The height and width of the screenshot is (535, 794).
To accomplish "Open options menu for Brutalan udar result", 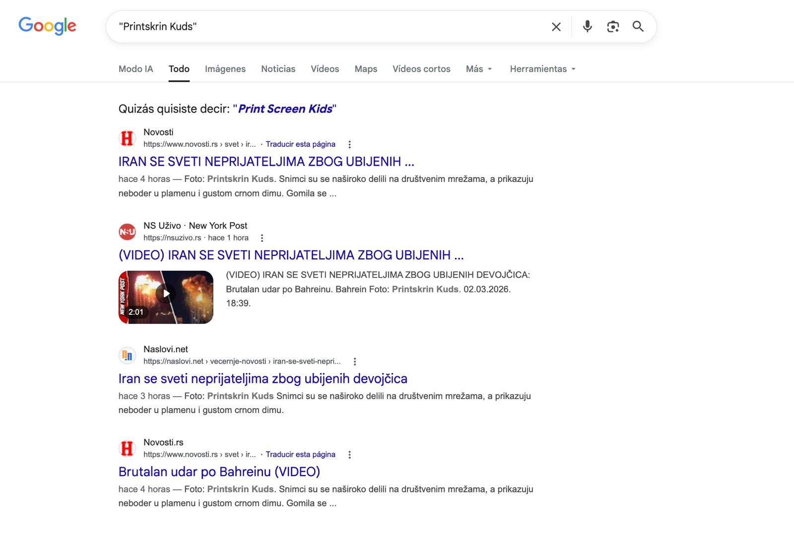I will pos(349,455).
